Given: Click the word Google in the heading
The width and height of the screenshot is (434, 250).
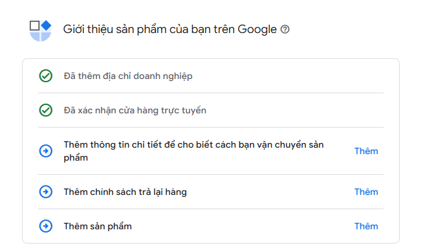Looking at the screenshot, I should point(257,30).
